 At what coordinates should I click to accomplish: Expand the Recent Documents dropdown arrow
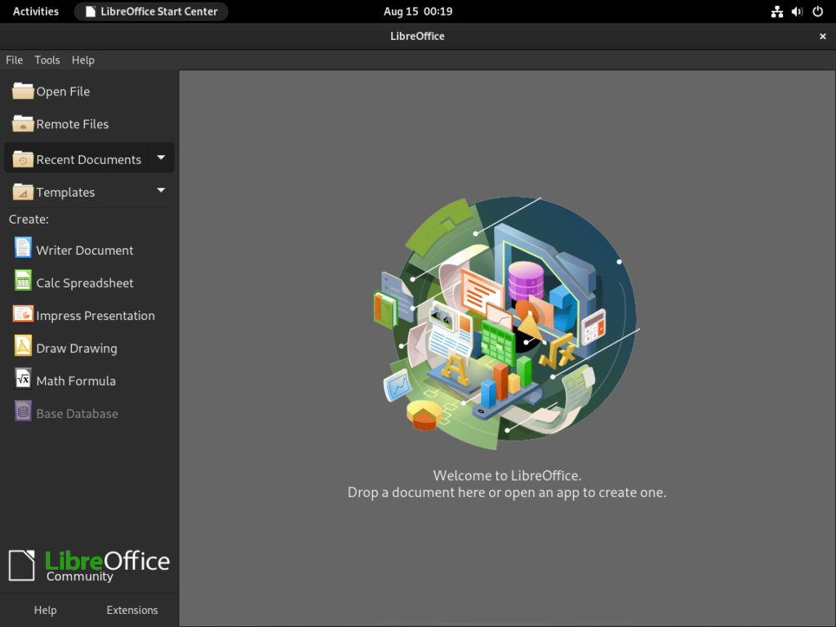(x=161, y=158)
